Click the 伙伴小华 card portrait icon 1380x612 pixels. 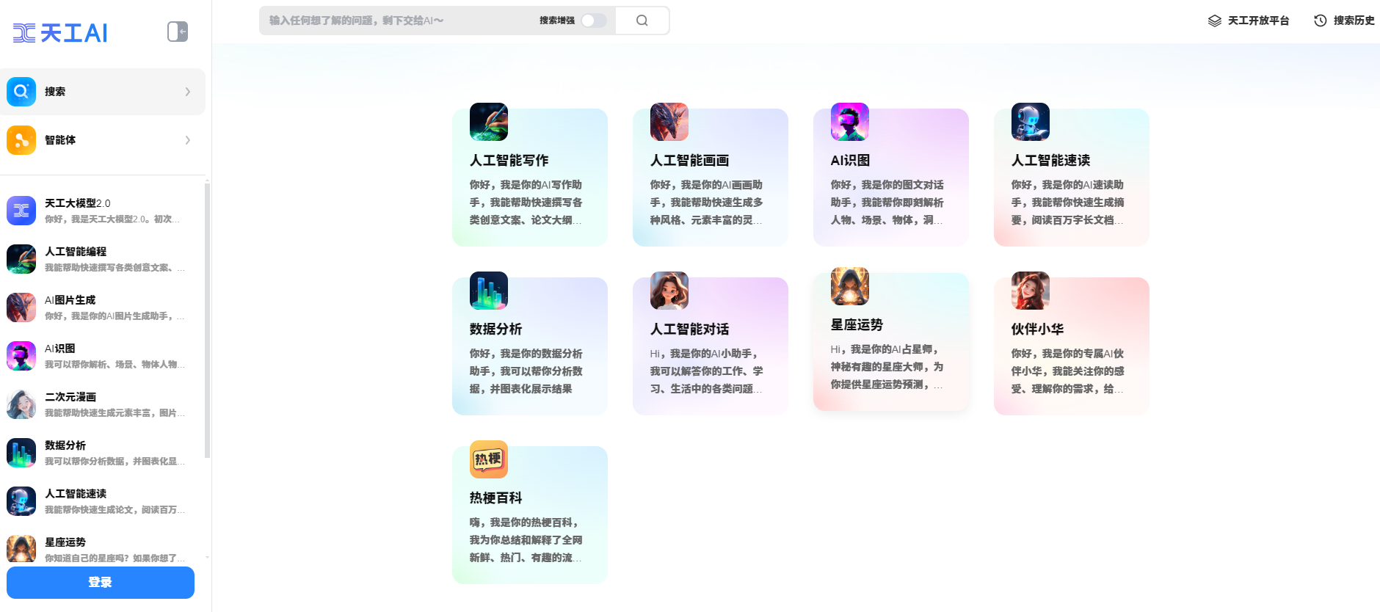[x=1031, y=291]
